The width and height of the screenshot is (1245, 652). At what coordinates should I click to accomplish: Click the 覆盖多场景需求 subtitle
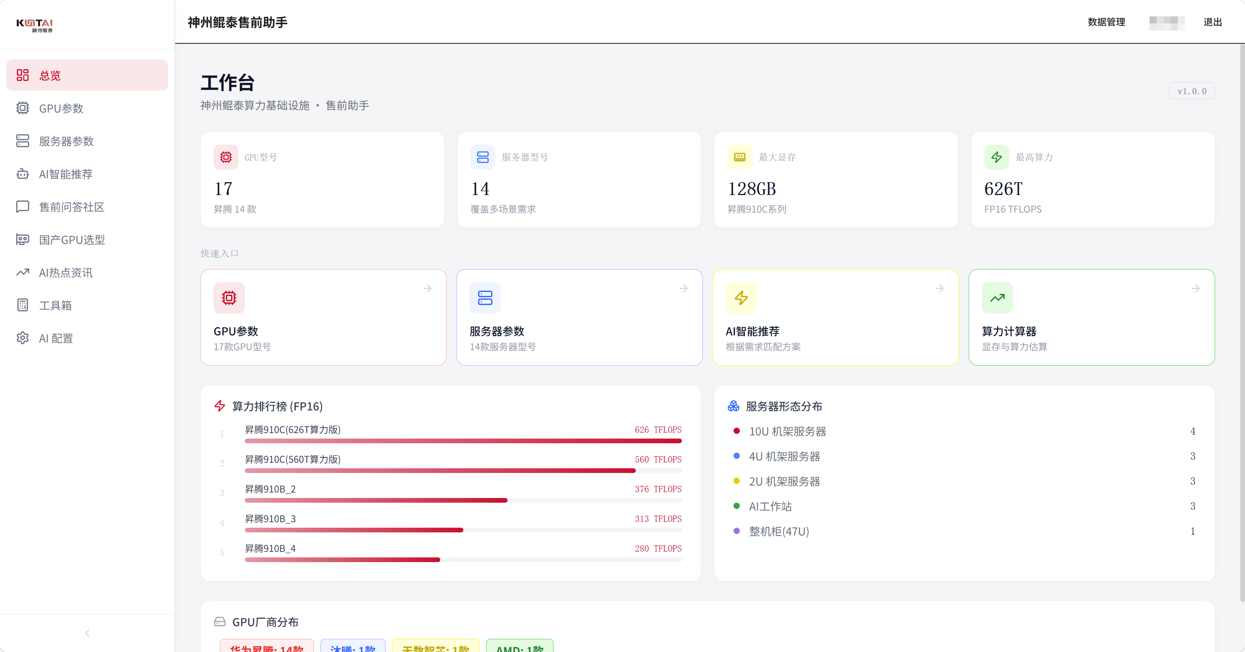[x=503, y=209]
